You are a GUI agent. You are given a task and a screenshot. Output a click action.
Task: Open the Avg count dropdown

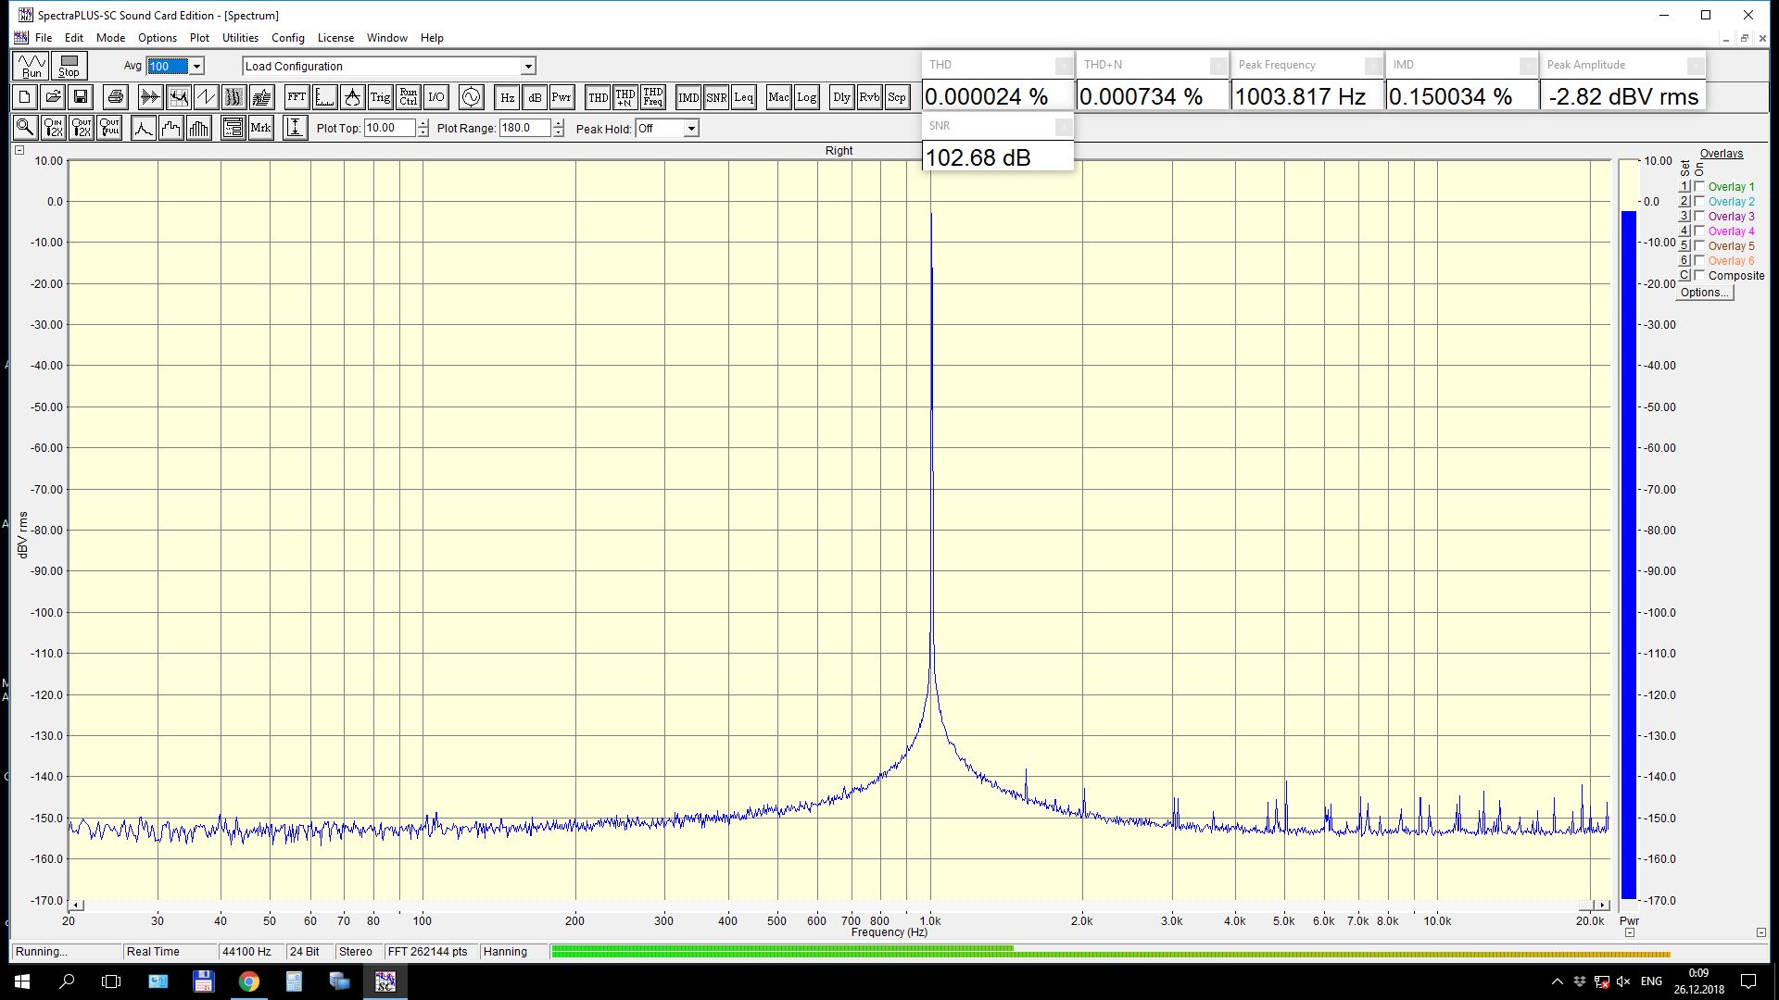196,66
